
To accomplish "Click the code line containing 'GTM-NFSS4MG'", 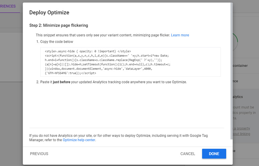I will click(71, 73).
